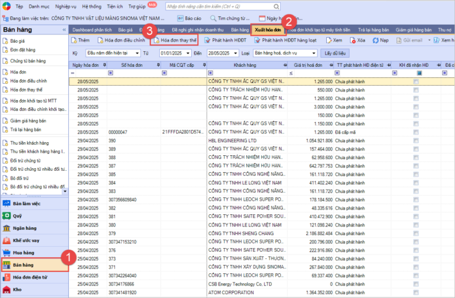Viewport: 455px width, 298px height.
Task: Open the Quỹ module in sidebar
Action: [x=18, y=215]
